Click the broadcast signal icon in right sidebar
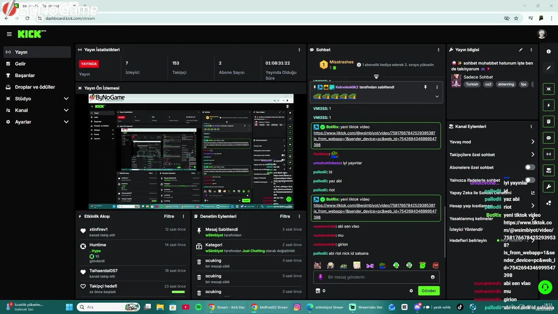Image resolution: width=558 pixels, height=314 pixels. (x=548, y=154)
